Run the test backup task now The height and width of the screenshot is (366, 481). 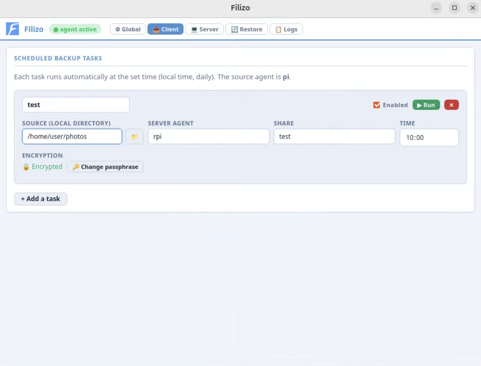pyautogui.click(x=426, y=105)
